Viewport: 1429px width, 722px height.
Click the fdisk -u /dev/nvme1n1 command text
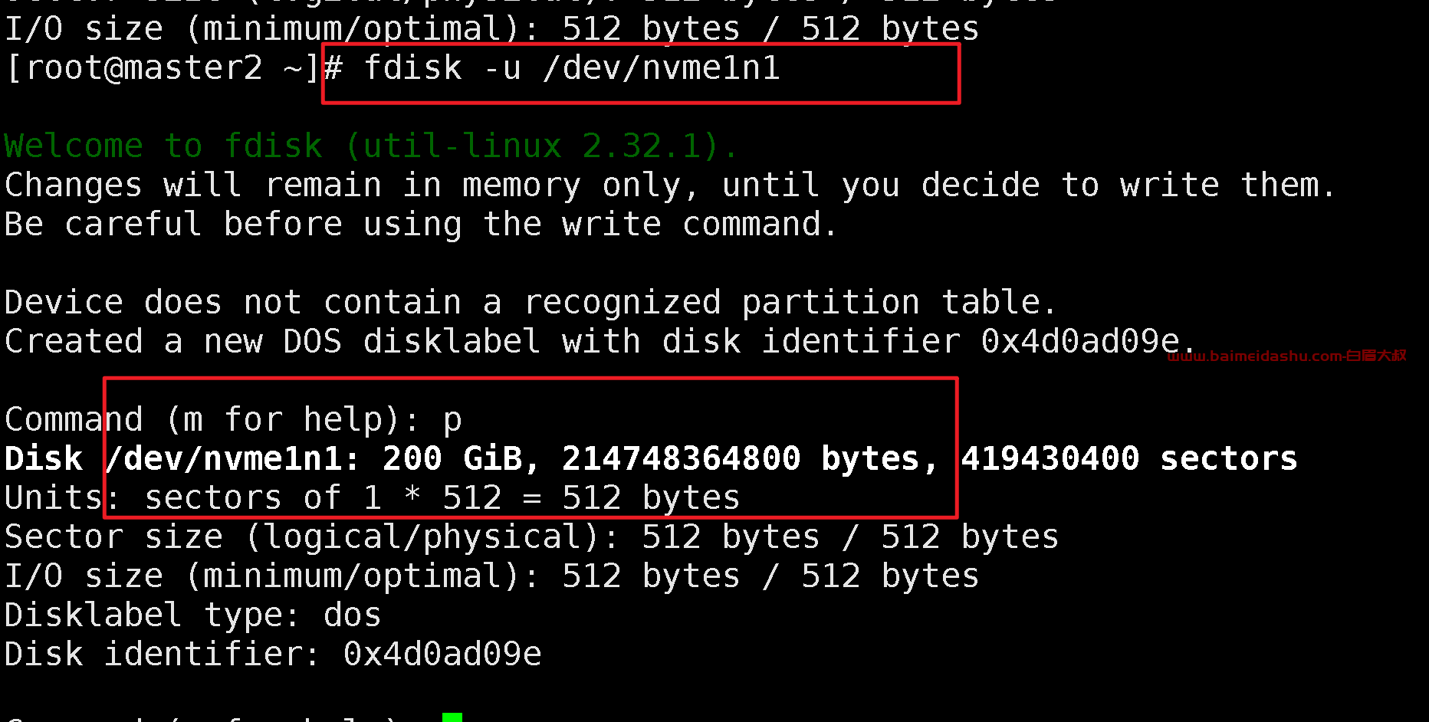click(x=572, y=67)
